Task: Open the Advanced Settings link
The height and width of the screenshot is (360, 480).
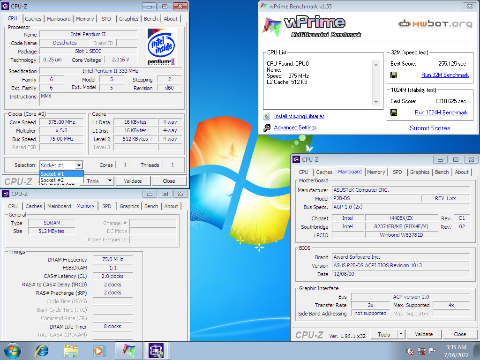Action: 295,127
